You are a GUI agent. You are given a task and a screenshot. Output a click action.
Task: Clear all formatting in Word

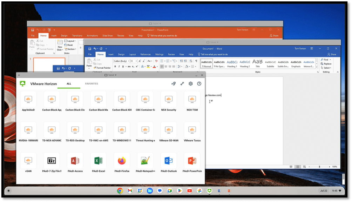(x=156, y=61)
